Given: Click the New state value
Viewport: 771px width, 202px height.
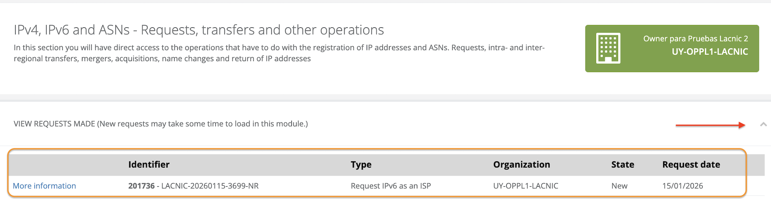Looking at the screenshot, I should coord(619,186).
